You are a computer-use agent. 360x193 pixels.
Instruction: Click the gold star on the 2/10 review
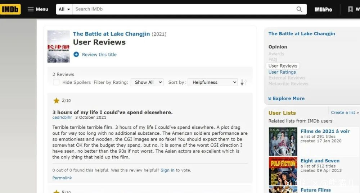click(x=57, y=101)
